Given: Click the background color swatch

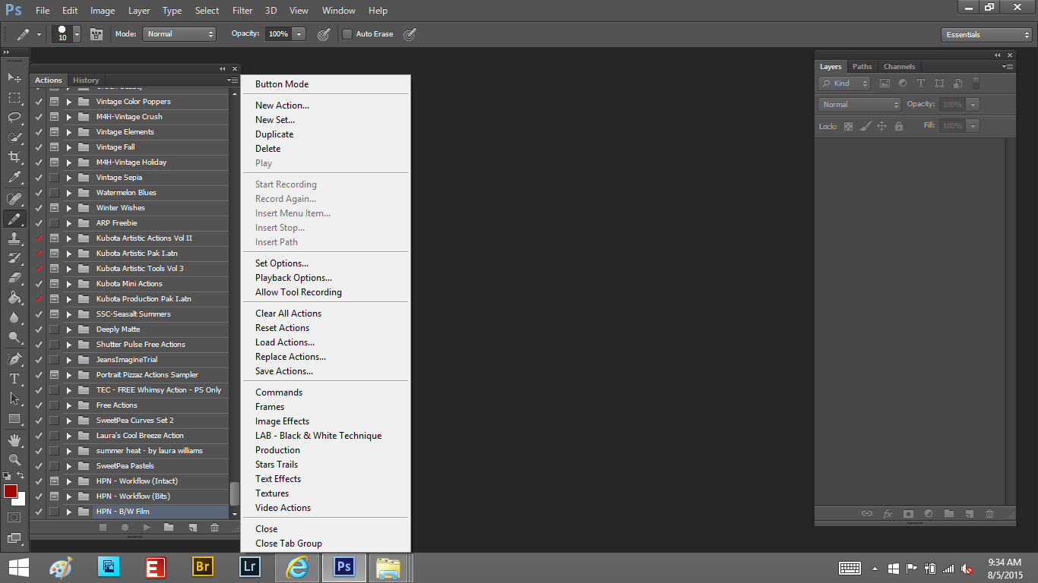Looking at the screenshot, I should (x=21, y=500).
